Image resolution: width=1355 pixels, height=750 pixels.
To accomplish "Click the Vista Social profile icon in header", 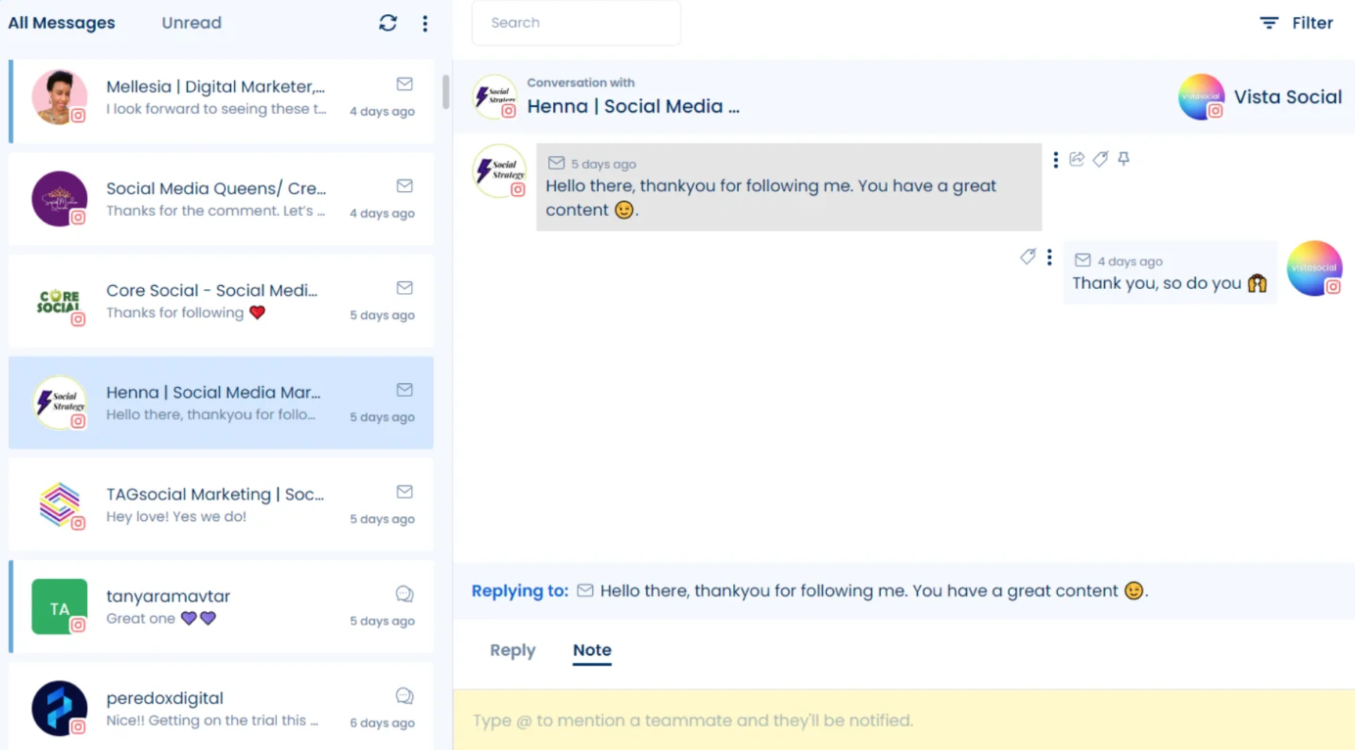I will click(x=1201, y=97).
